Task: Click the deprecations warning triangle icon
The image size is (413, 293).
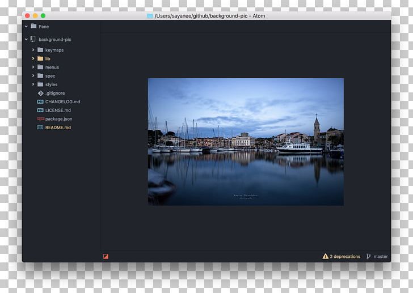Action: coord(325,256)
